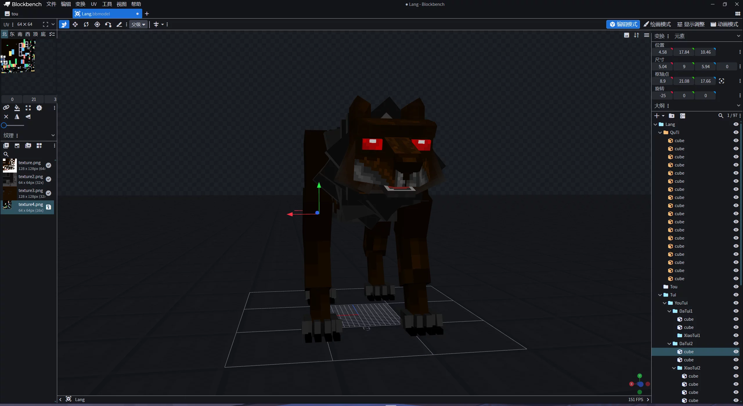Viewport: 743px width, 406px height.
Task: Mirror UV horizontally icon
Action: pyautogui.click(x=17, y=117)
